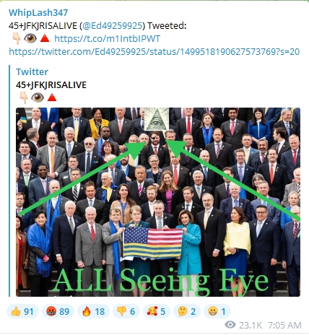Click the views eye icon
Screen dimensions: 309x335
(230, 325)
